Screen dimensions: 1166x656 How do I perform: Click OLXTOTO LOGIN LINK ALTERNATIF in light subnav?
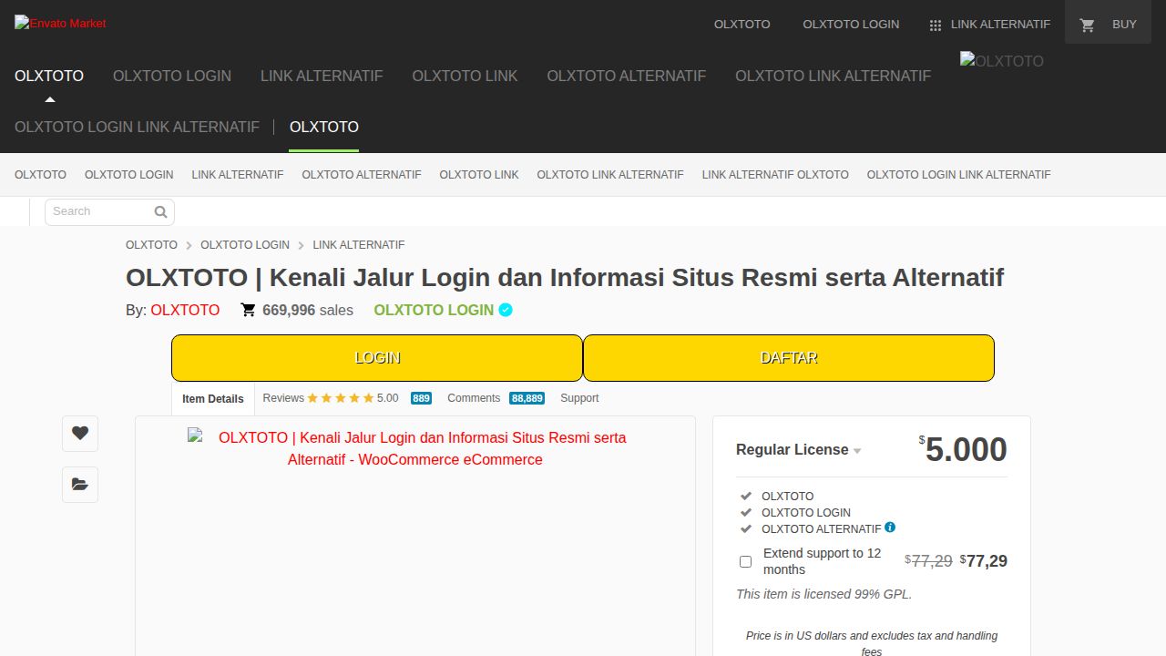[x=958, y=174]
